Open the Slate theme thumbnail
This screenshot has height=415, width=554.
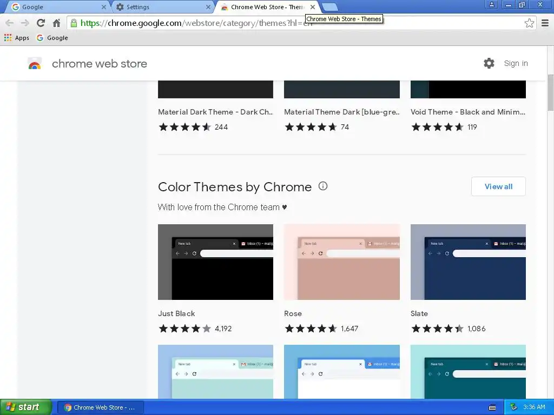[468, 262]
